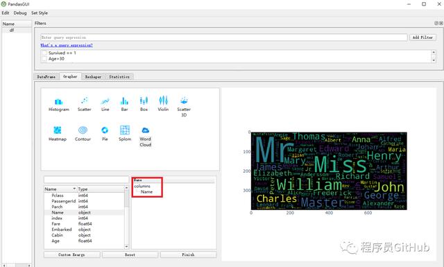The width and height of the screenshot is (444, 267).
Task: Select the Histogram chart icon
Action: click(58, 101)
